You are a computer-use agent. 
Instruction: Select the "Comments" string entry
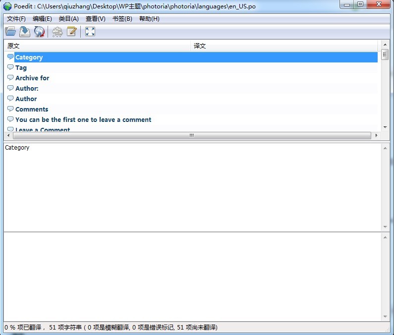(x=32, y=109)
